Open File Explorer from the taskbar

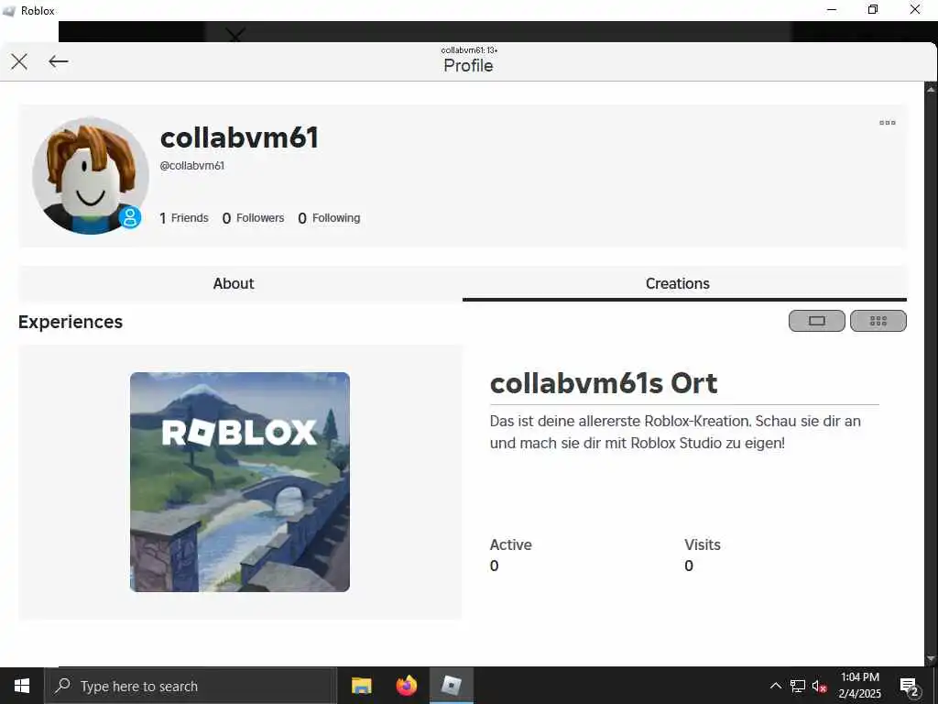coord(361,686)
